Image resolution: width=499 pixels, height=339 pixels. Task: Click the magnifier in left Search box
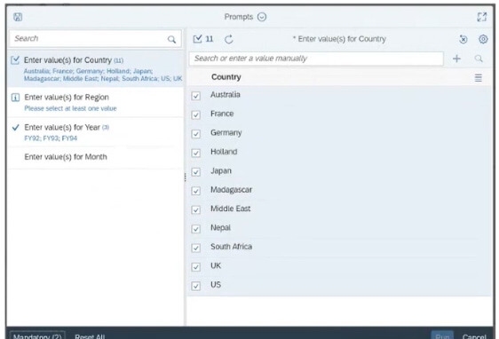pyautogui.click(x=171, y=39)
